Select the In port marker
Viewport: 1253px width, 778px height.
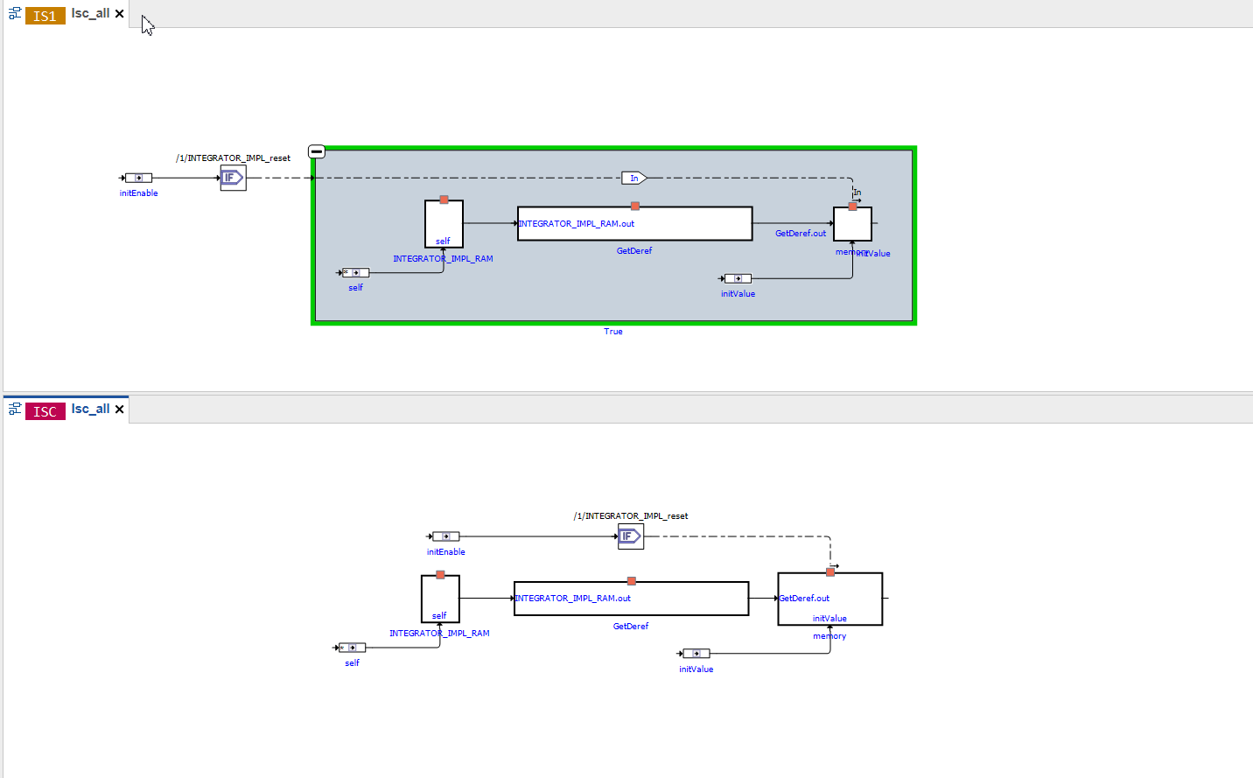point(633,178)
